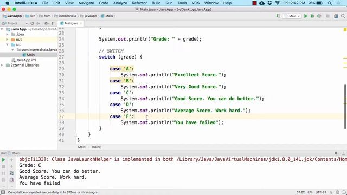The width and height of the screenshot is (347, 195).
Task: Click the "Excellent Score." string on line 30
Action: pyautogui.click(x=196, y=75)
